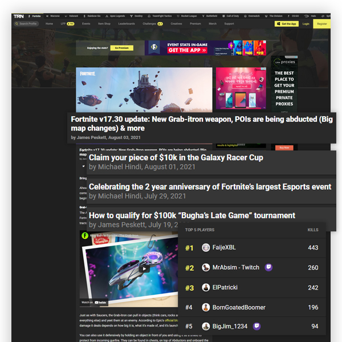This screenshot has height=342, width=342.
Task: Open BornGoatedBoomer player profile
Action: (x=239, y=307)
